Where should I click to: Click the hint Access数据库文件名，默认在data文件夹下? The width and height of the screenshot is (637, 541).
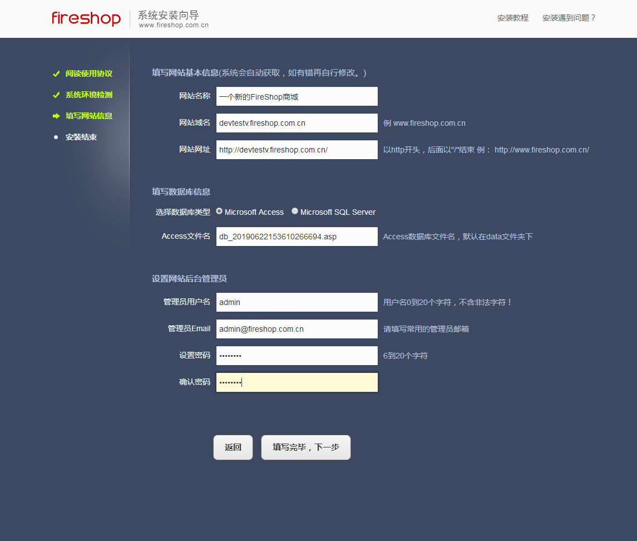pos(458,237)
